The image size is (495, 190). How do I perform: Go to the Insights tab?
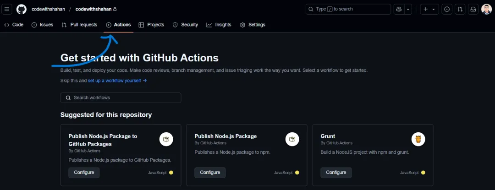pyautogui.click(x=219, y=25)
